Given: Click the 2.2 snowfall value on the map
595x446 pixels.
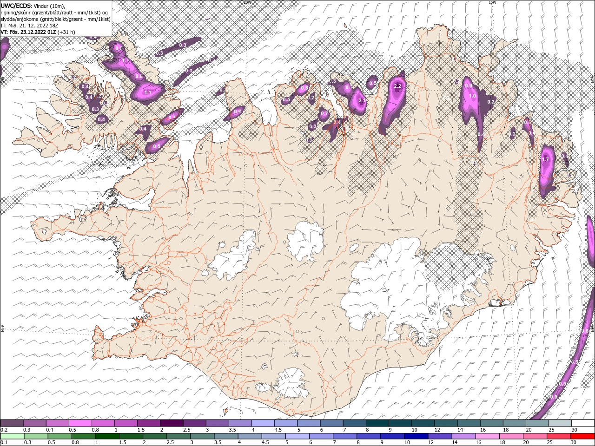Looking at the screenshot, I should 398,86.
